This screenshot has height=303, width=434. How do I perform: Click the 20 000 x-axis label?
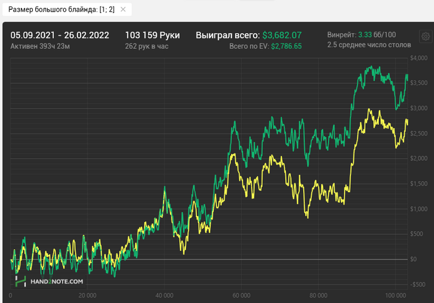(x=87, y=296)
